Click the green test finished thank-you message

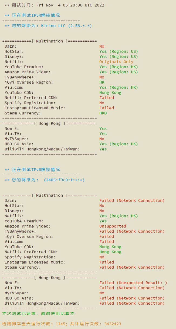(38, 314)
